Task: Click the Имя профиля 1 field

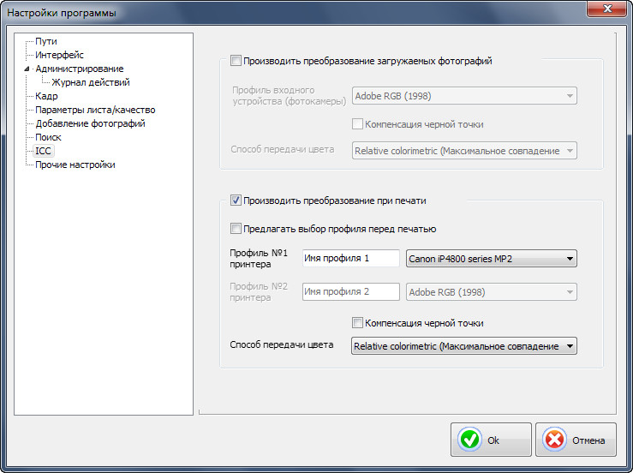Action: point(351,258)
